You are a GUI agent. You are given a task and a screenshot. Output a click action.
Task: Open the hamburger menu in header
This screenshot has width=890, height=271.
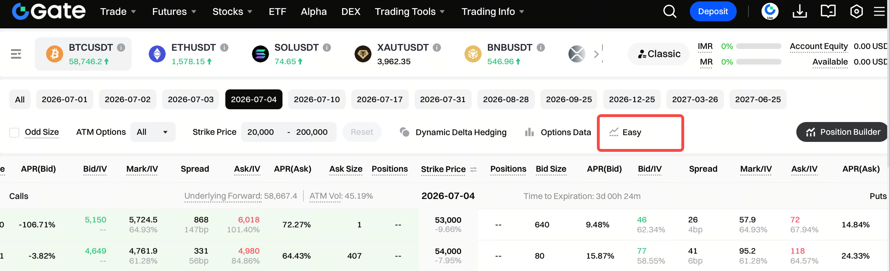tap(879, 11)
